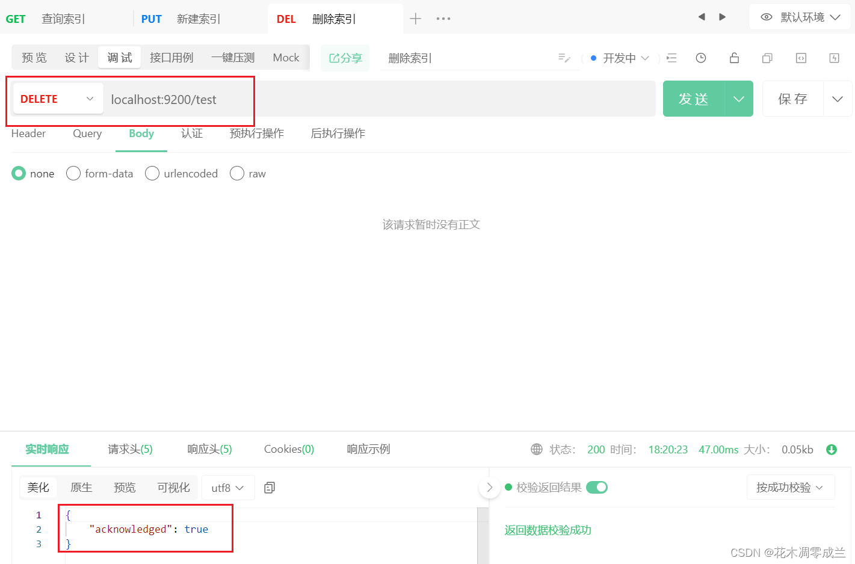Switch to the Header request tab
The height and width of the screenshot is (564, 855).
point(28,133)
